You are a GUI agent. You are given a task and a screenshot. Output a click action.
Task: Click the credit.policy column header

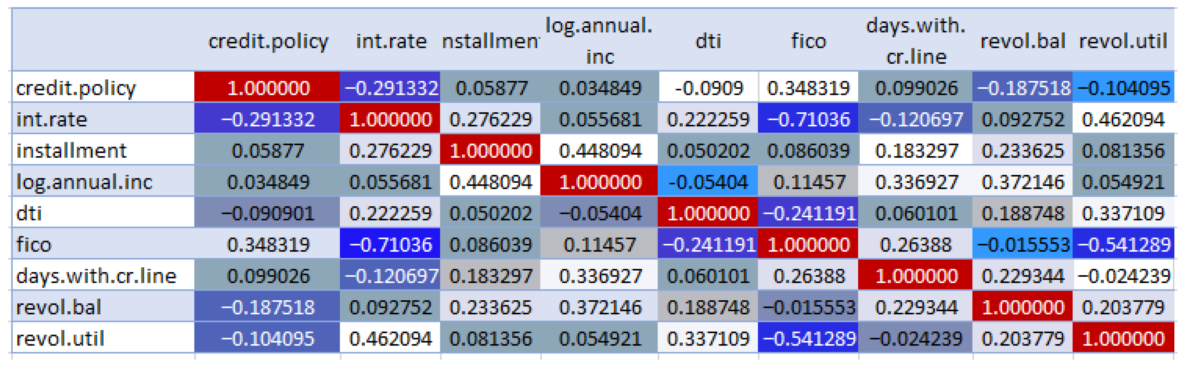point(268,41)
